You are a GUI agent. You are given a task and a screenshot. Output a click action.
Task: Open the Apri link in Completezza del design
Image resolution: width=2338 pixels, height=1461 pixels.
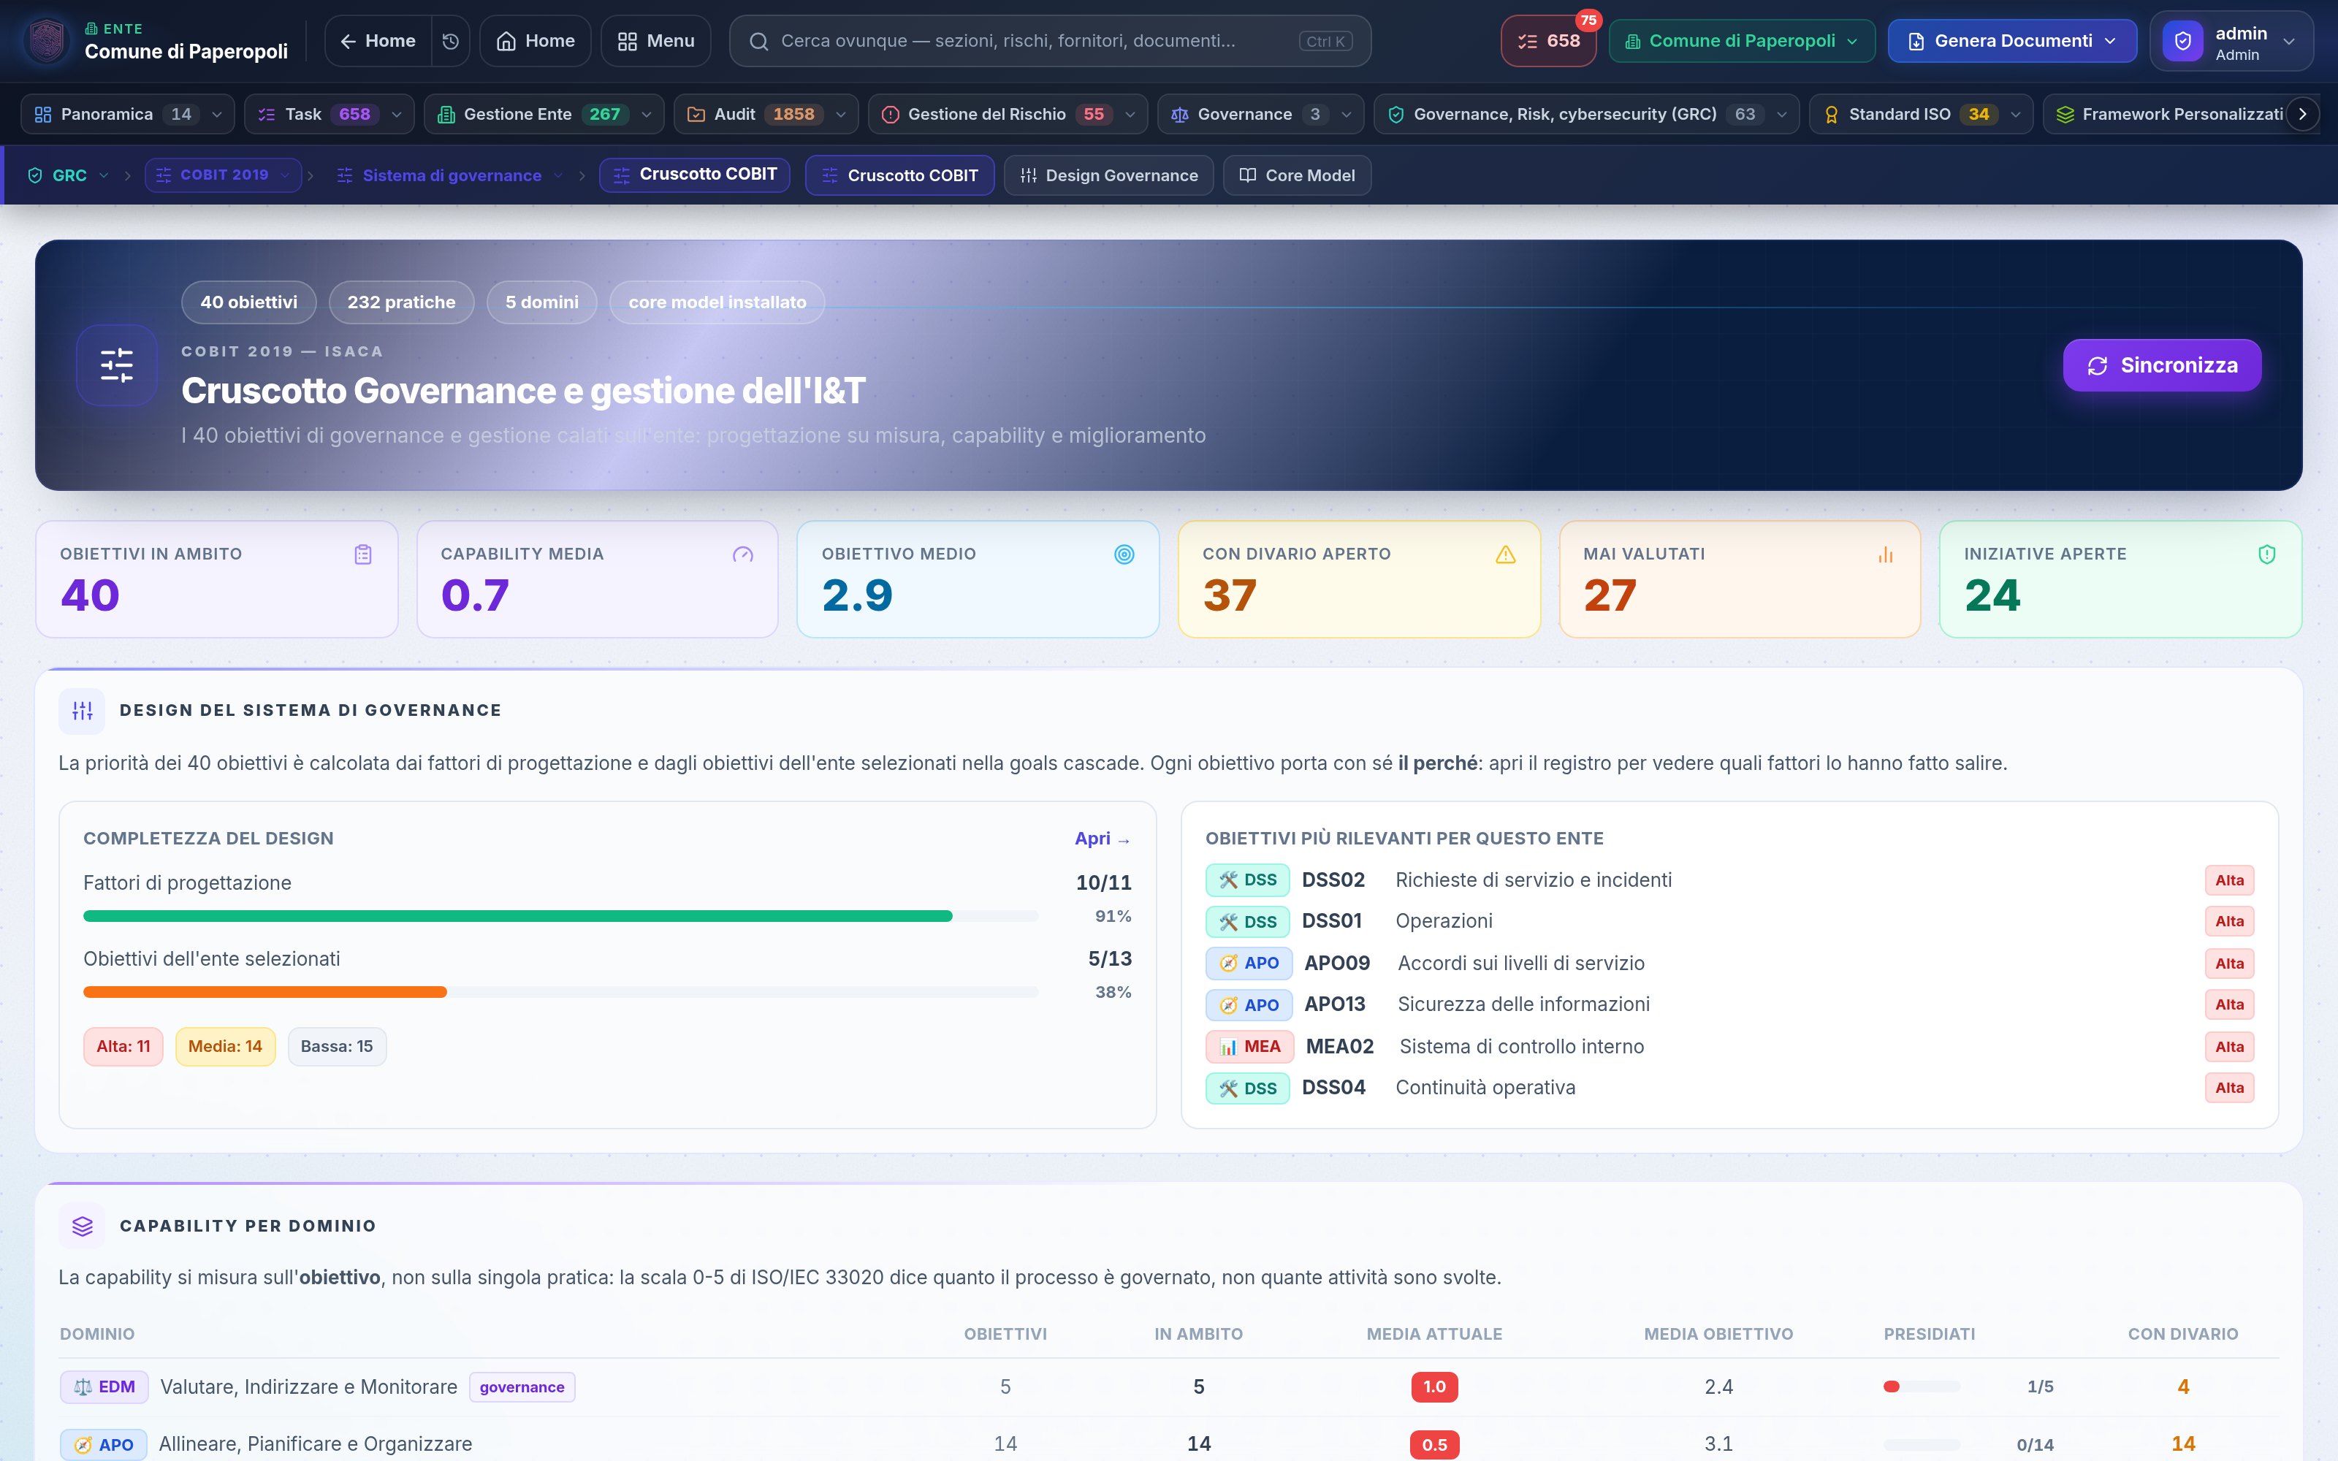1103,839
